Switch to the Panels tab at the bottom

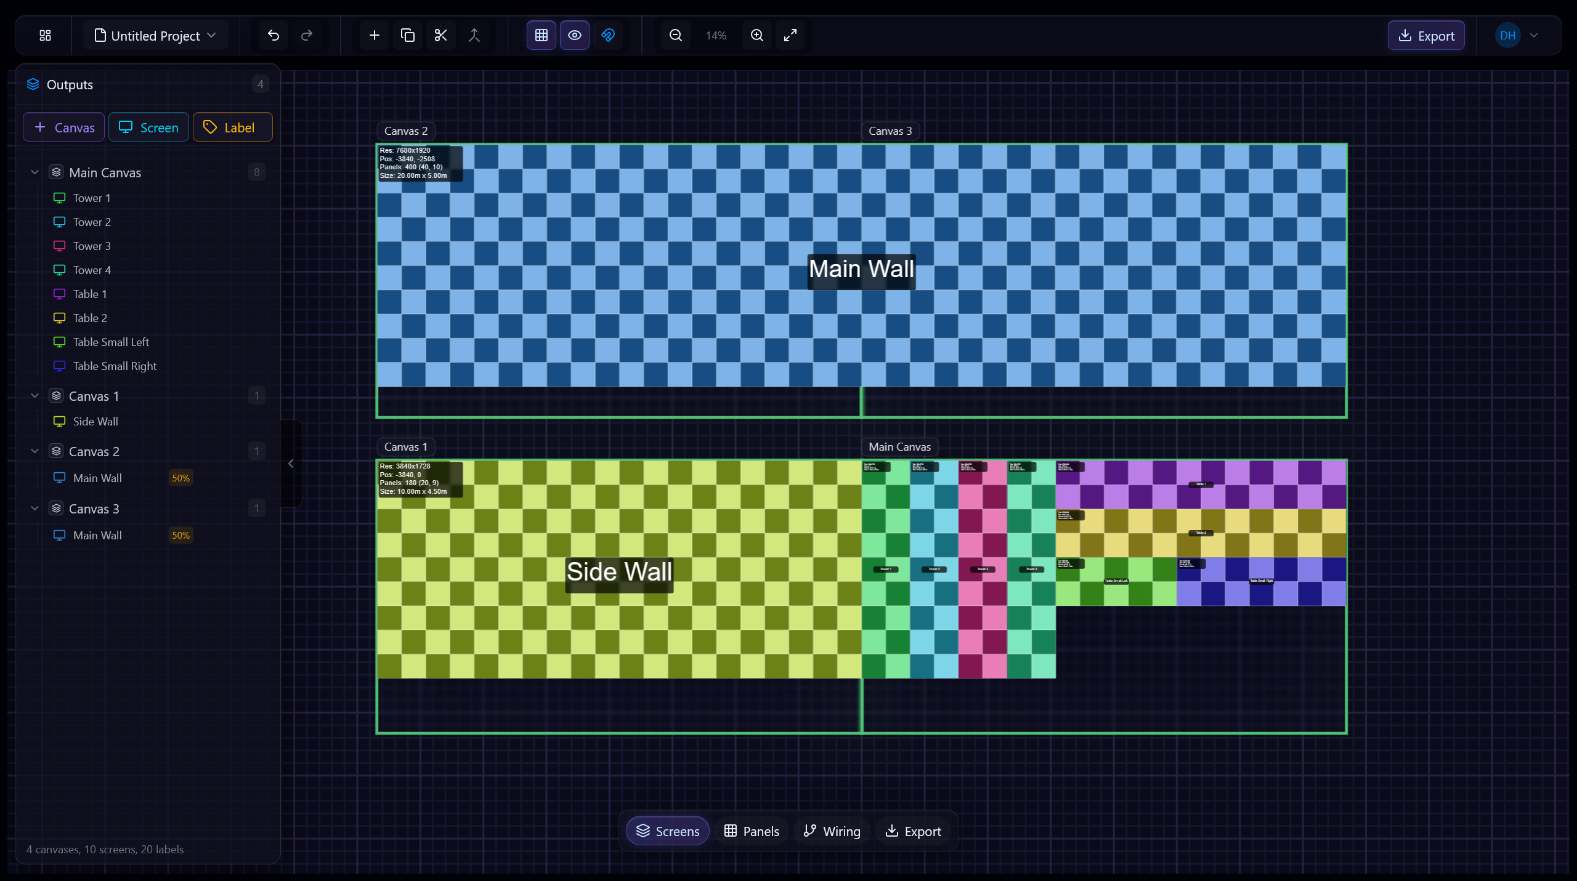pyautogui.click(x=751, y=831)
